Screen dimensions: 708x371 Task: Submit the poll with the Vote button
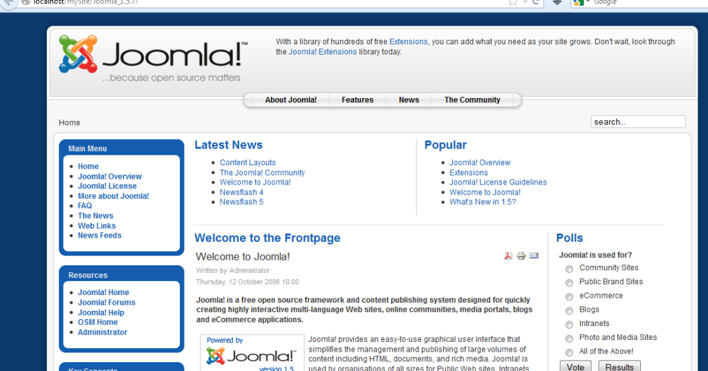pos(575,366)
